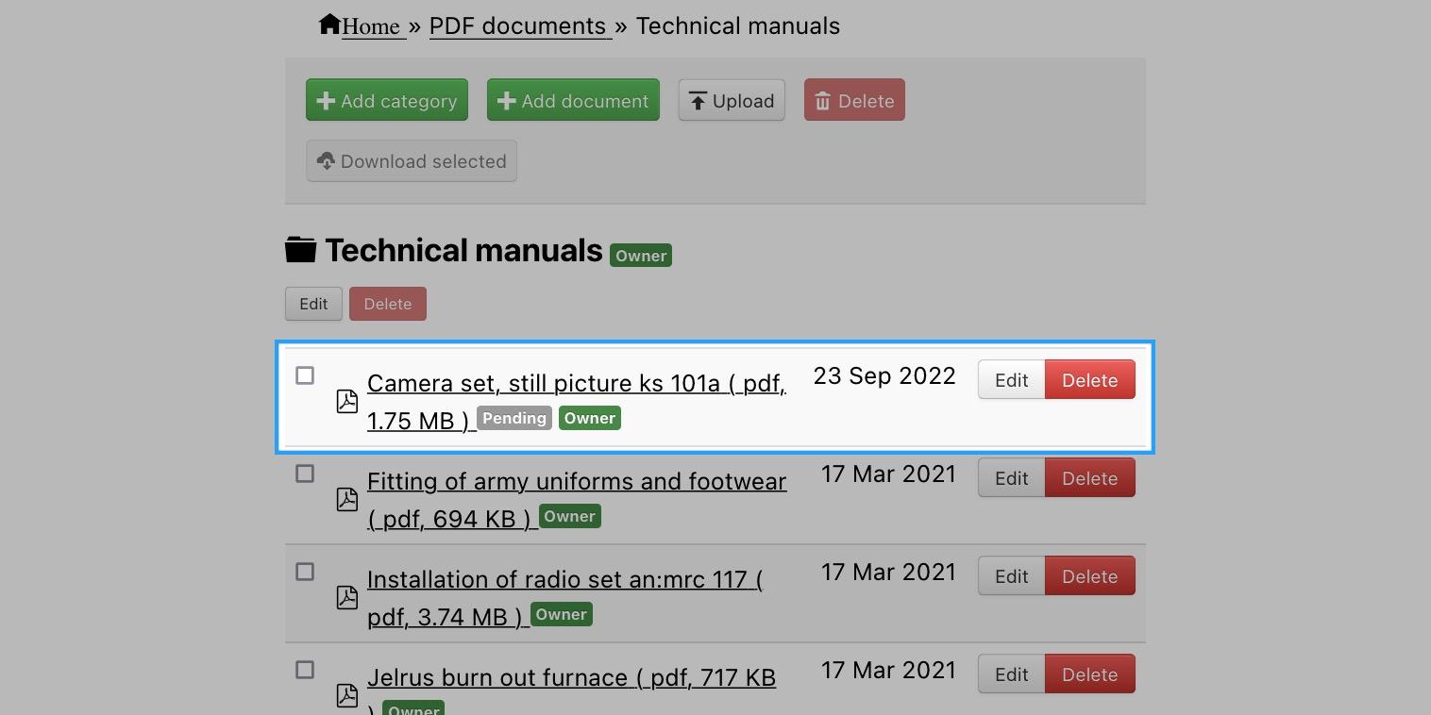Edit the Technical manuals category
The width and height of the screenshot is (1431, 715).
[313, 304]
